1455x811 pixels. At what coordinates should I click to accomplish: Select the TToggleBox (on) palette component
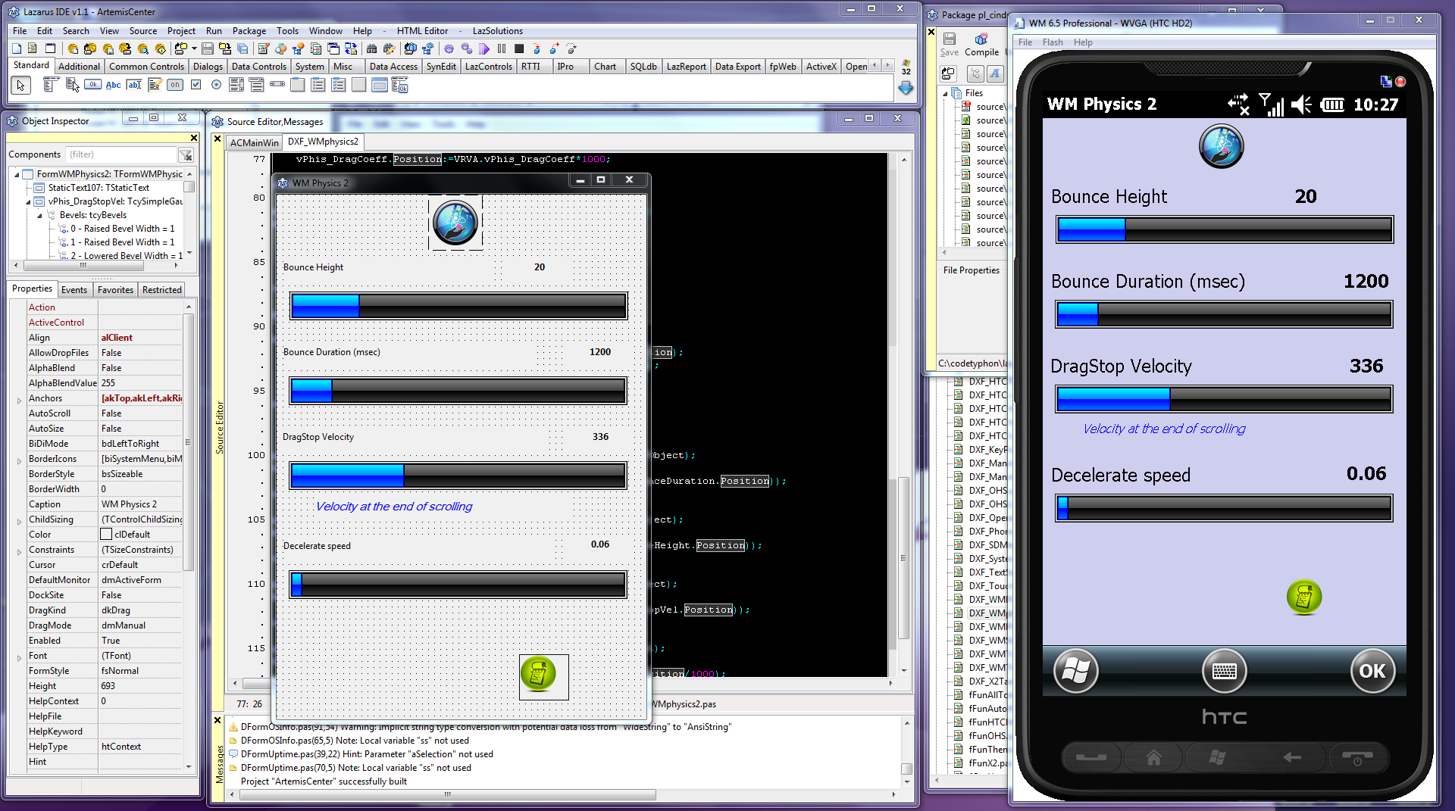(x=175, y=85)
